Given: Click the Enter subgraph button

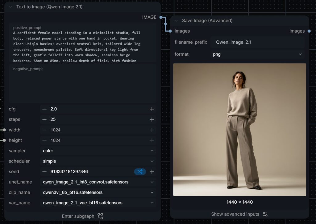Looking at the screenshot, I should pyautogui.click(x=82, y=216).
